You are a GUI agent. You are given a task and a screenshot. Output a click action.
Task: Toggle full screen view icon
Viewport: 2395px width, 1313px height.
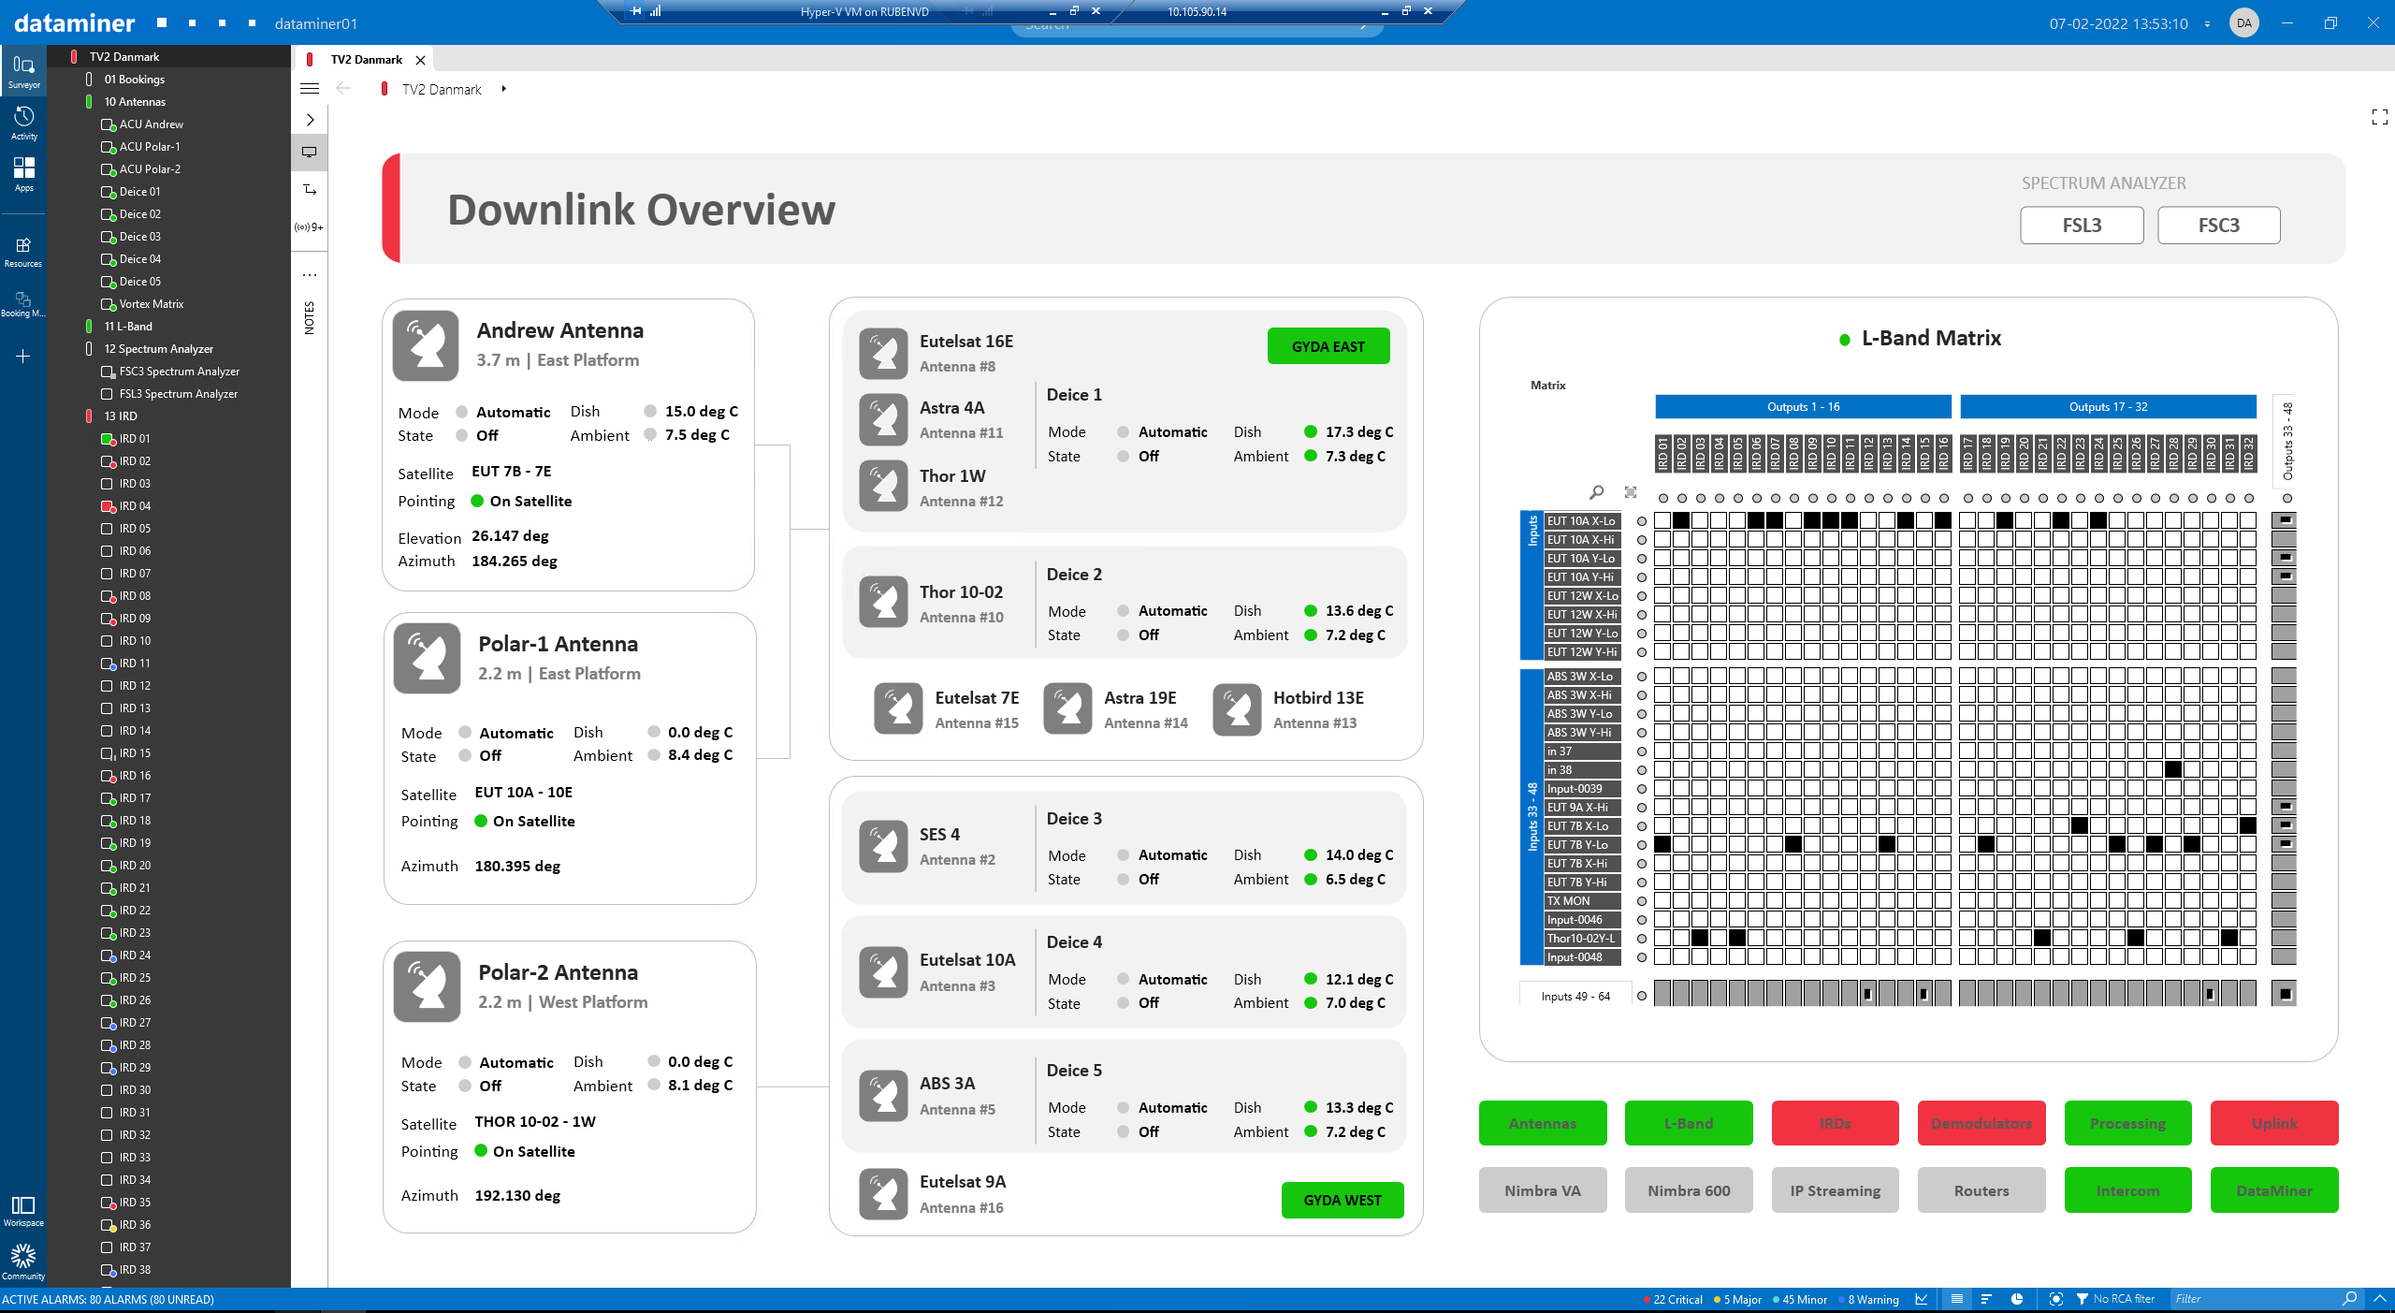[x=2380, y=117]
